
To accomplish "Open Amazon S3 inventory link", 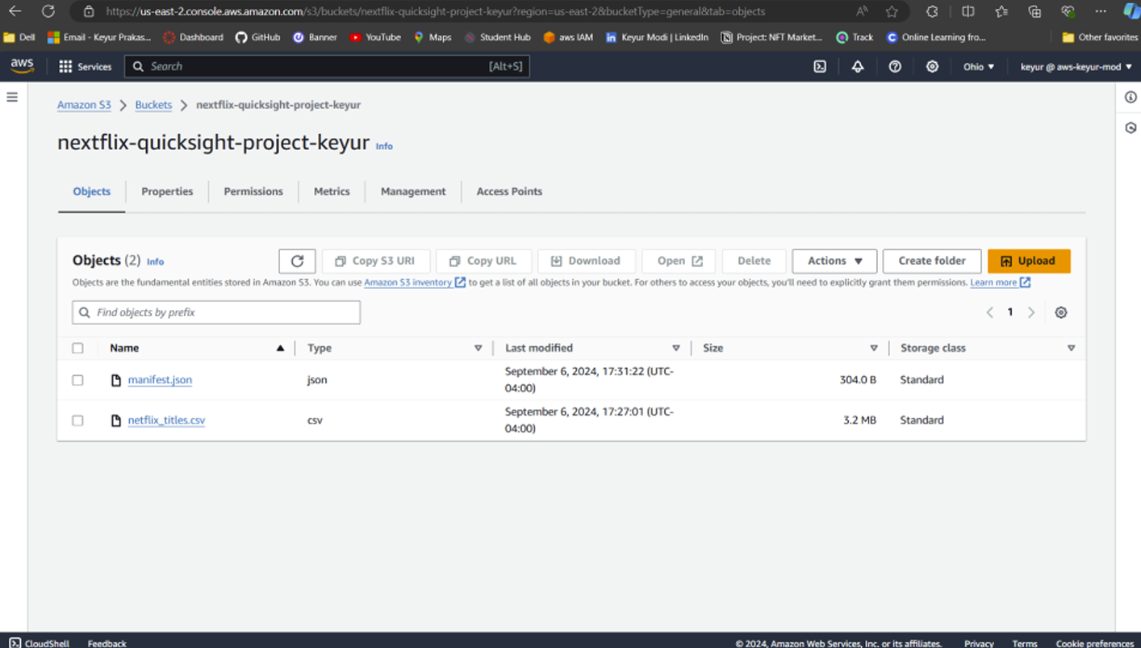I will coord(415,282).
